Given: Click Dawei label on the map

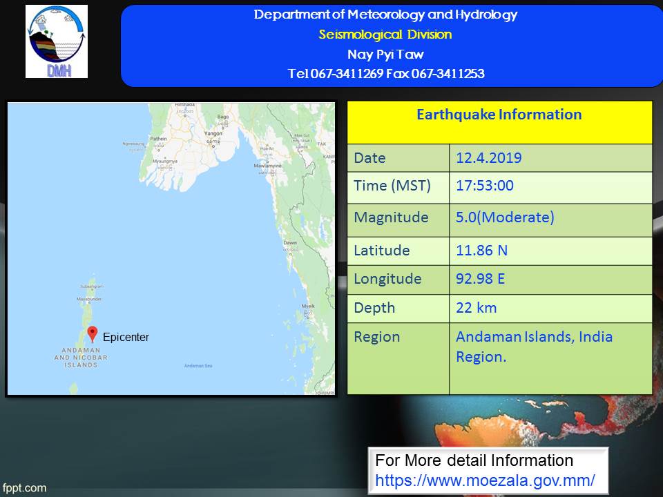Looking at the screenshot, I should coord(290,242).
